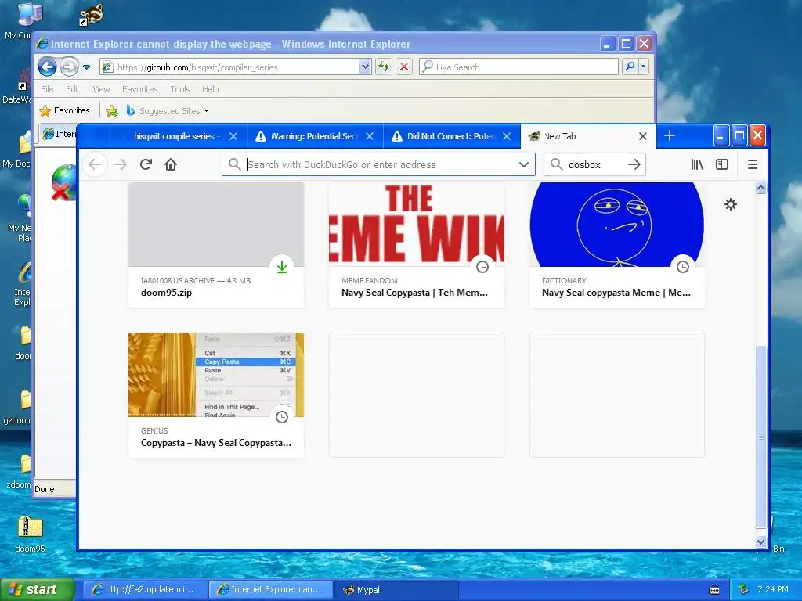Click history clock on Genius card
The width and height of the screenshot is (802, 601).
coord(282,417)
